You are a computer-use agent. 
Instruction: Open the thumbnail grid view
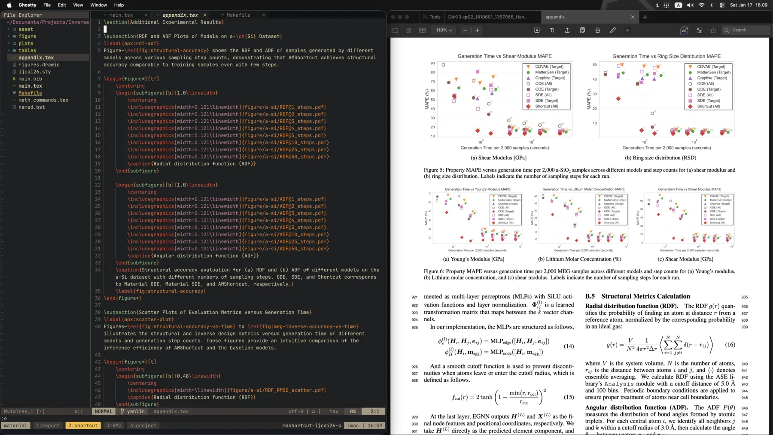408,30
